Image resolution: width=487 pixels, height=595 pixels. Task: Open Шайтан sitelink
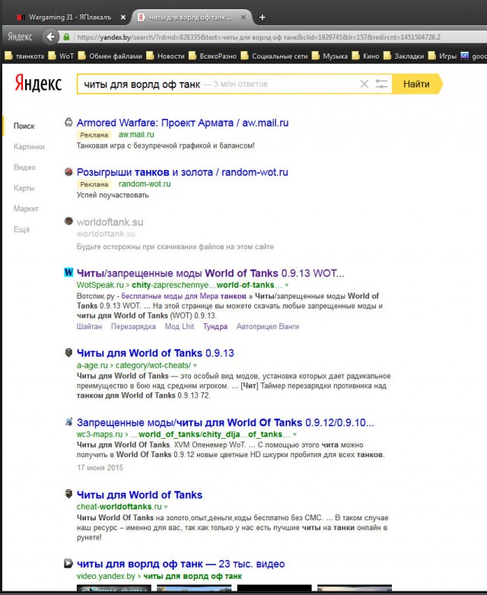[x=89, y=326]
